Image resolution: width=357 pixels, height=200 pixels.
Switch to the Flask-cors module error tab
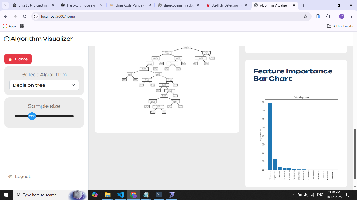click(82, 5)
